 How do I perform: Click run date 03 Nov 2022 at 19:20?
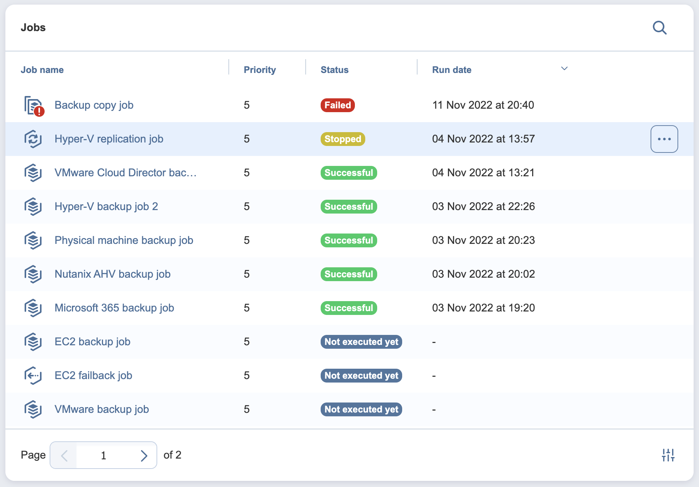(x=483, y=308)
